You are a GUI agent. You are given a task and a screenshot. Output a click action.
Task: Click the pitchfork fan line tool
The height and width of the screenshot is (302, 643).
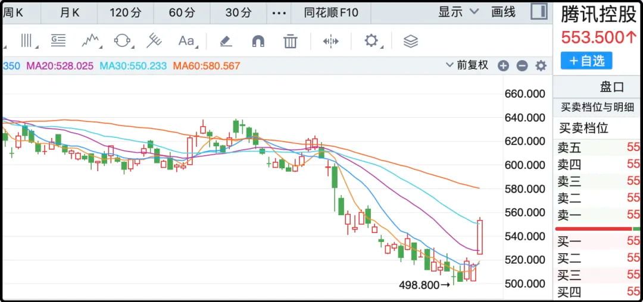154,41
